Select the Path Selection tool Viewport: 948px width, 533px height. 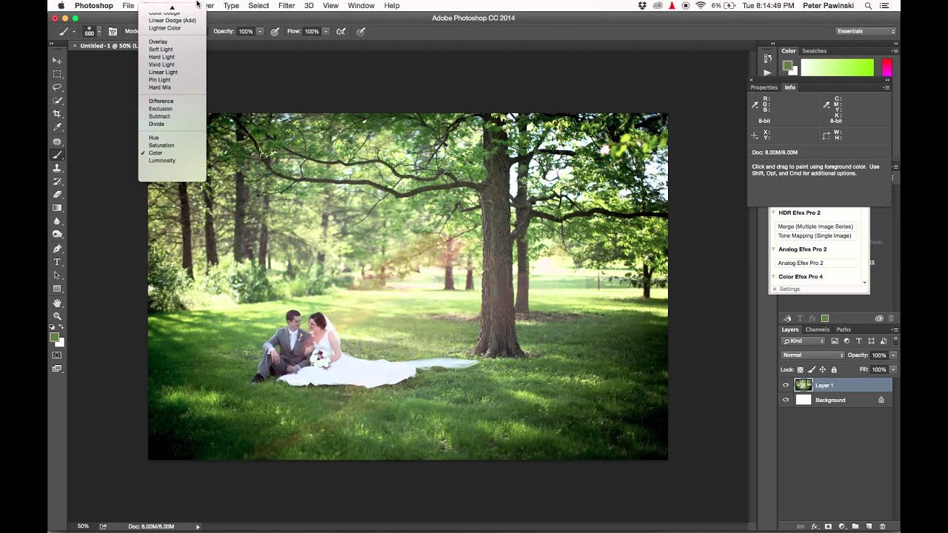pos(57,275)
